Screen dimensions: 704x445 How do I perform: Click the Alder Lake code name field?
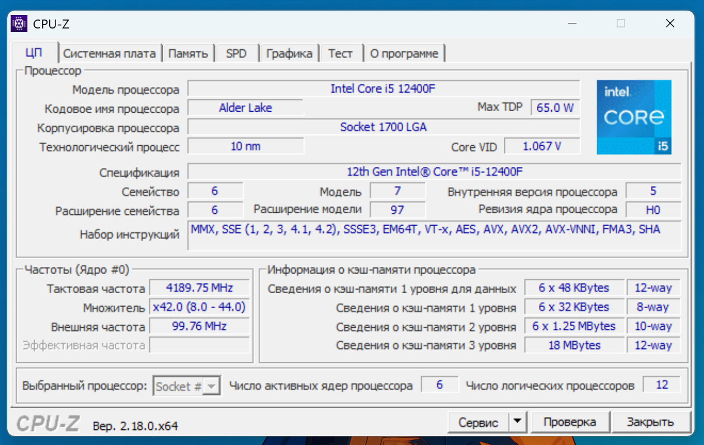(x=245, y=108)
